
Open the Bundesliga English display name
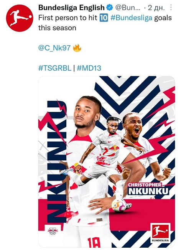[x=71, y=7]
